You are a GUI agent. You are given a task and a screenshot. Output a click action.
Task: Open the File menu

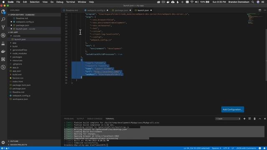tap(18, 2)
